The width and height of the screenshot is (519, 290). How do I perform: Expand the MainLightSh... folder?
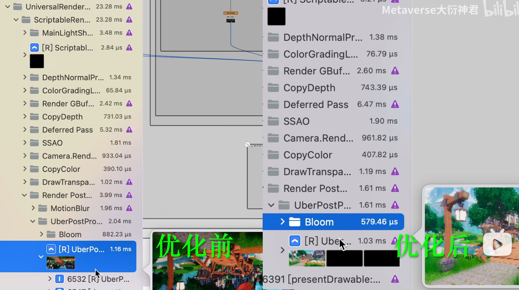pos(25,33)
